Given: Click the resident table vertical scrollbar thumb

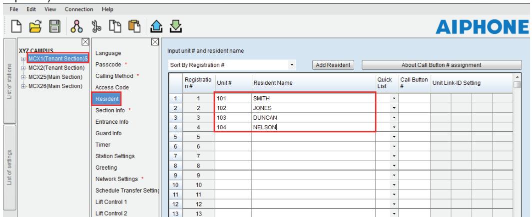Looking at the screenshot, I should (x=517, y=84).
